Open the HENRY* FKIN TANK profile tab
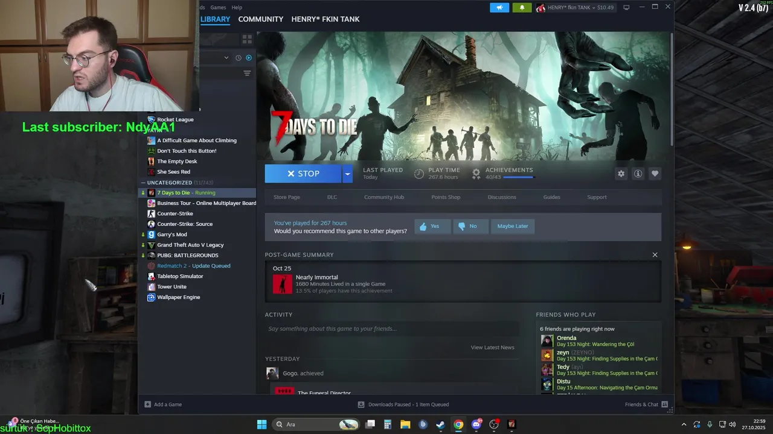The height and width of the screenshot is (434, 773). point(326,19)
